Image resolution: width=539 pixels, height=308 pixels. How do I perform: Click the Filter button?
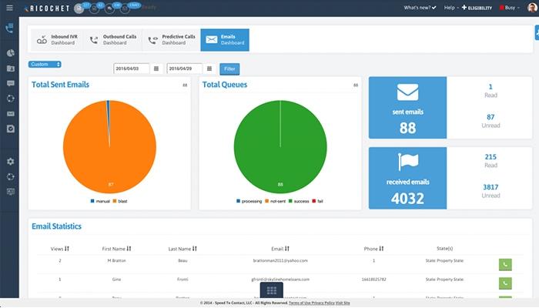[x=229, y=69]
